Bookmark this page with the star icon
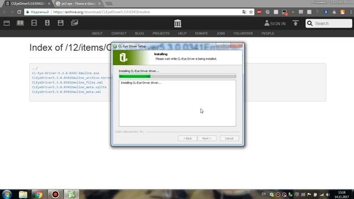This screenshot has width=354, height=199. (x=251, y=12)
